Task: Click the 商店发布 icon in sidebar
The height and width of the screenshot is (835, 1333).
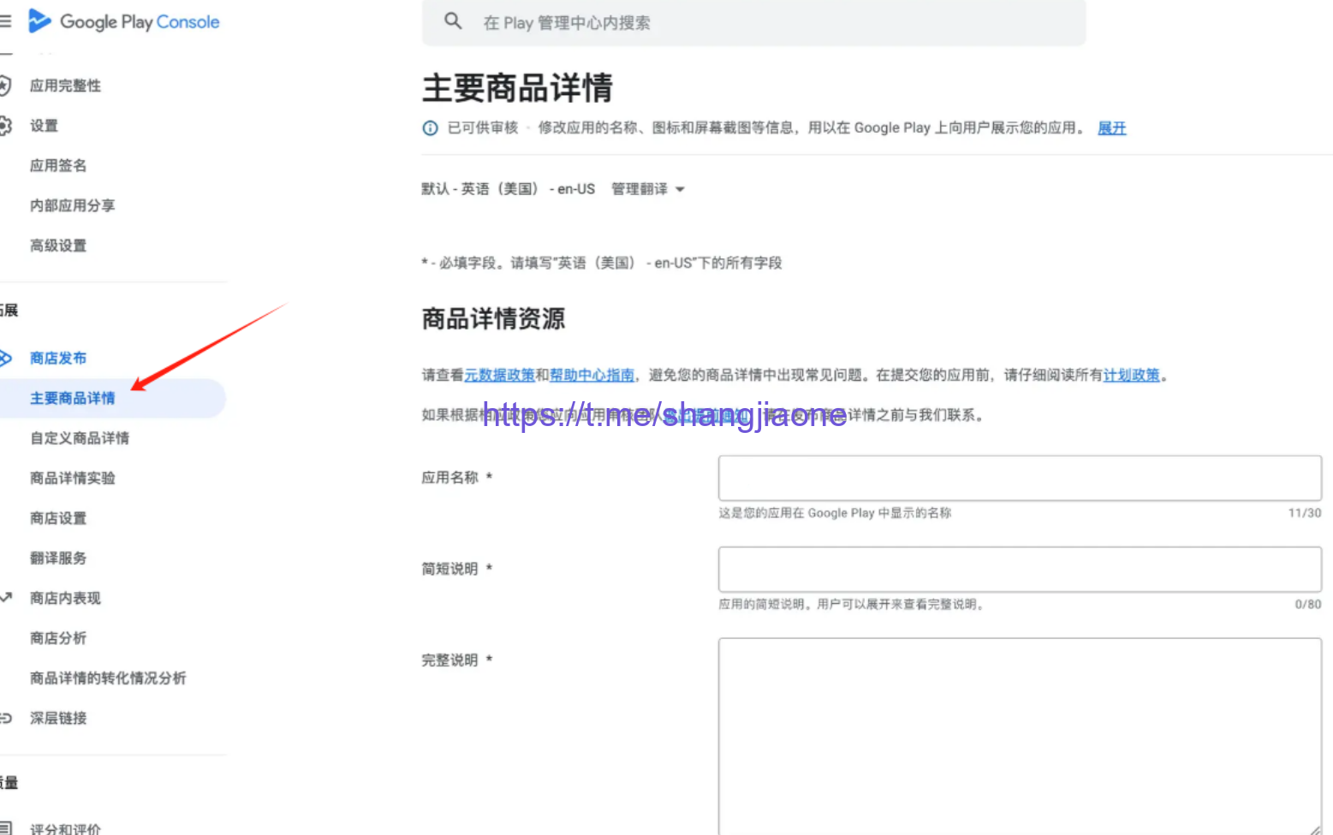Action: click(x=5, y=358)
